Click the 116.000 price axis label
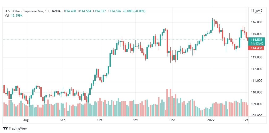 click(256, 22)
